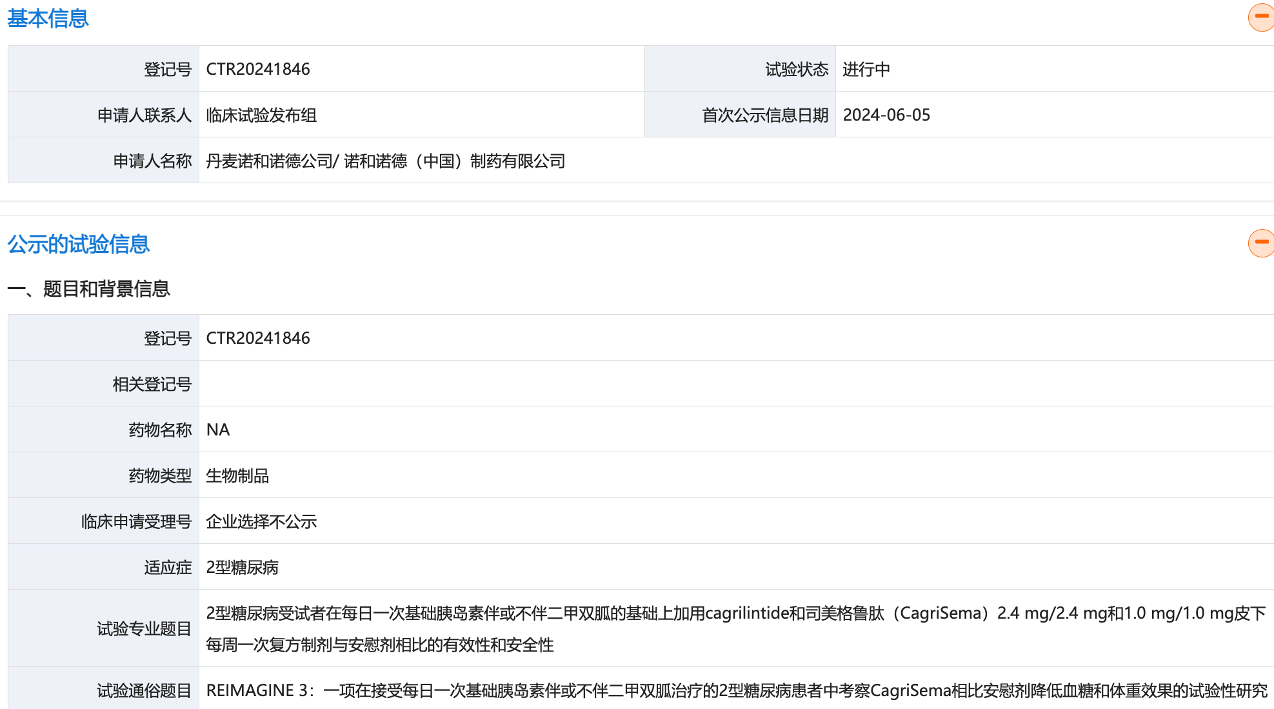Click the applicant contact value 临床试验发布组
Image resolution: width=1274 pixels, height=709 pixels.
[x=261, y=115]
